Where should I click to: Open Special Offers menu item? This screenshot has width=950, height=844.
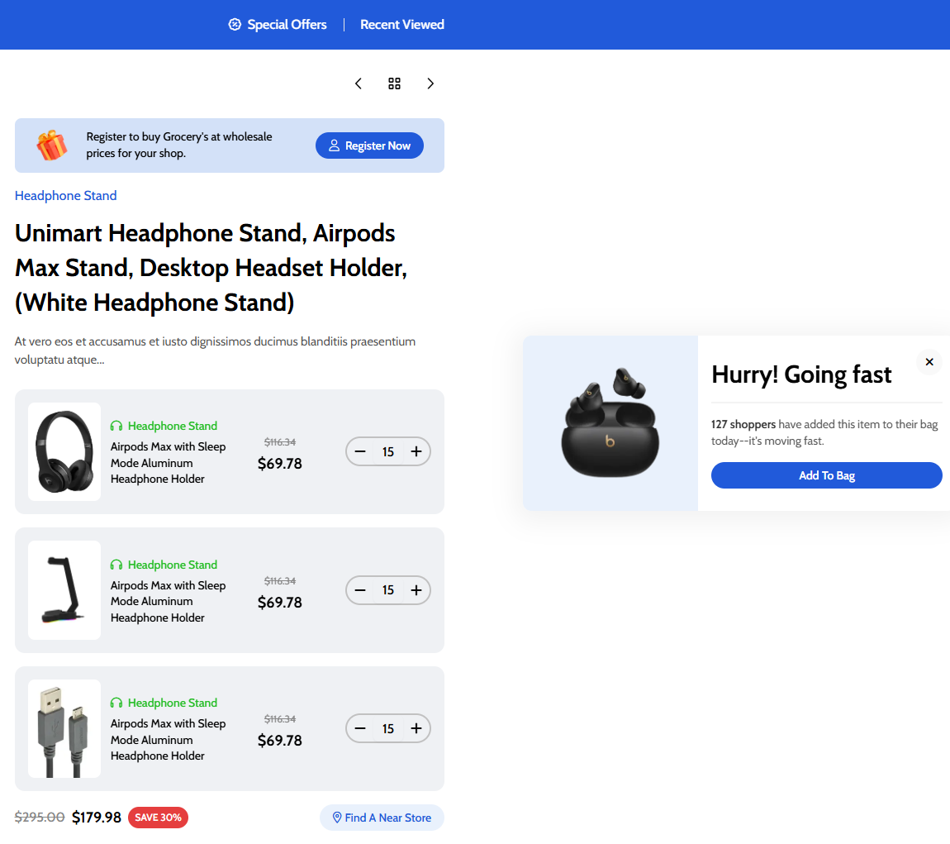coord(278,25)
